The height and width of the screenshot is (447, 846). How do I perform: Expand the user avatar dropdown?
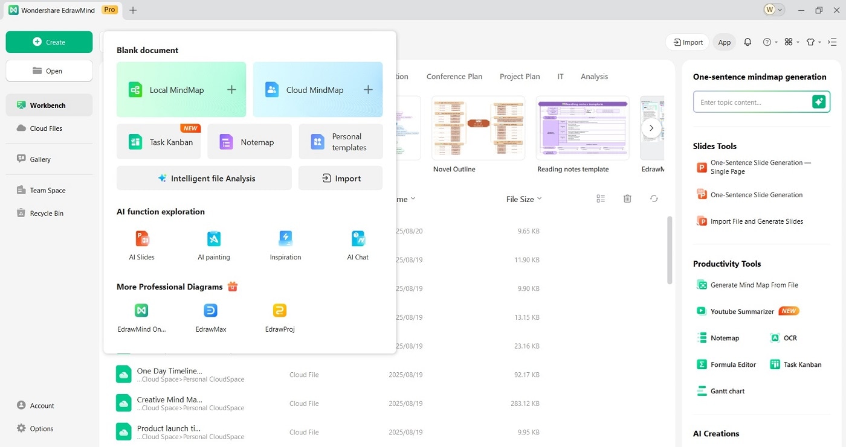[x=774, y=10]
